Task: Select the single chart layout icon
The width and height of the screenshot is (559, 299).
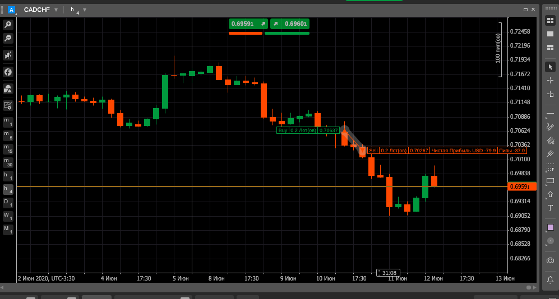Action: [550, 34]
